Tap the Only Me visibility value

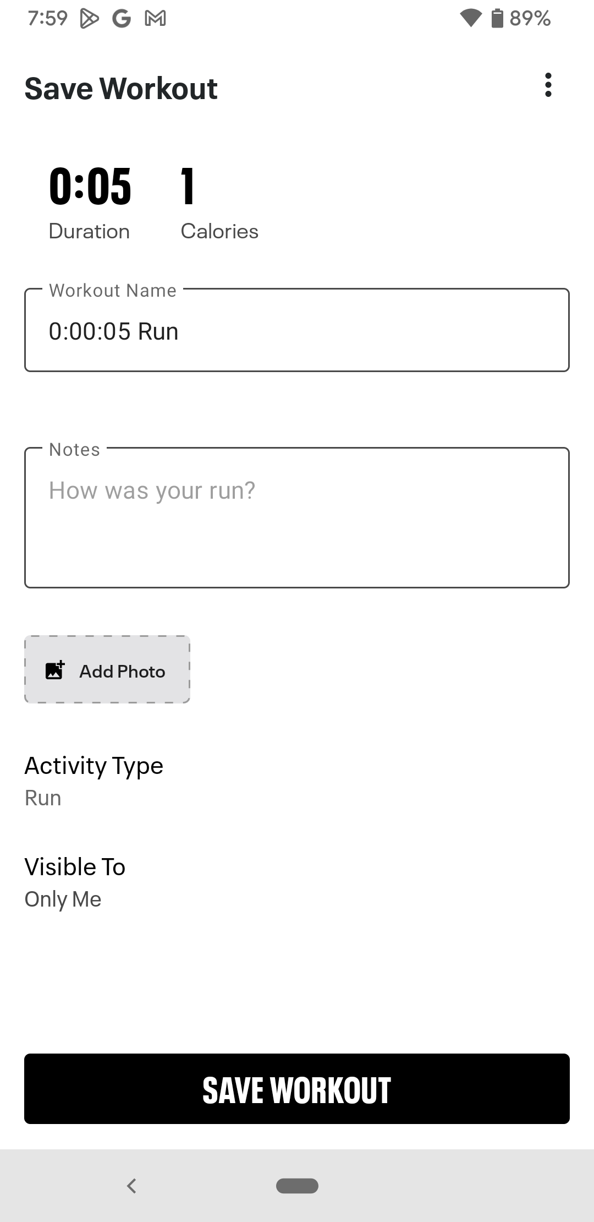click(x=63, y=899)
